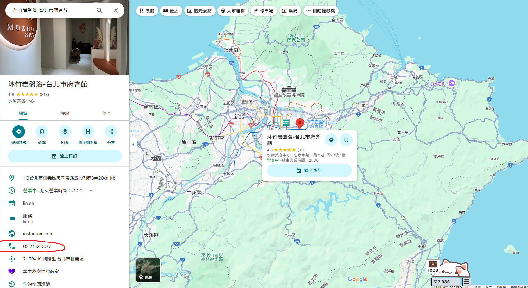Send to phone via 傳送到手機 icon
Image resolution: width=528 pixels, height=288 pixels.
(88, 132)
